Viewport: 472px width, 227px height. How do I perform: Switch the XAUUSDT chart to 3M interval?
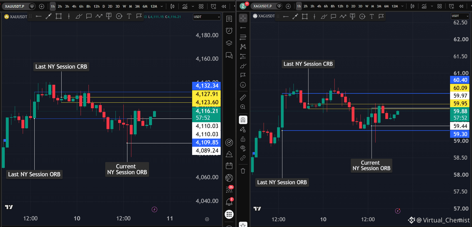tap(137, 6)
